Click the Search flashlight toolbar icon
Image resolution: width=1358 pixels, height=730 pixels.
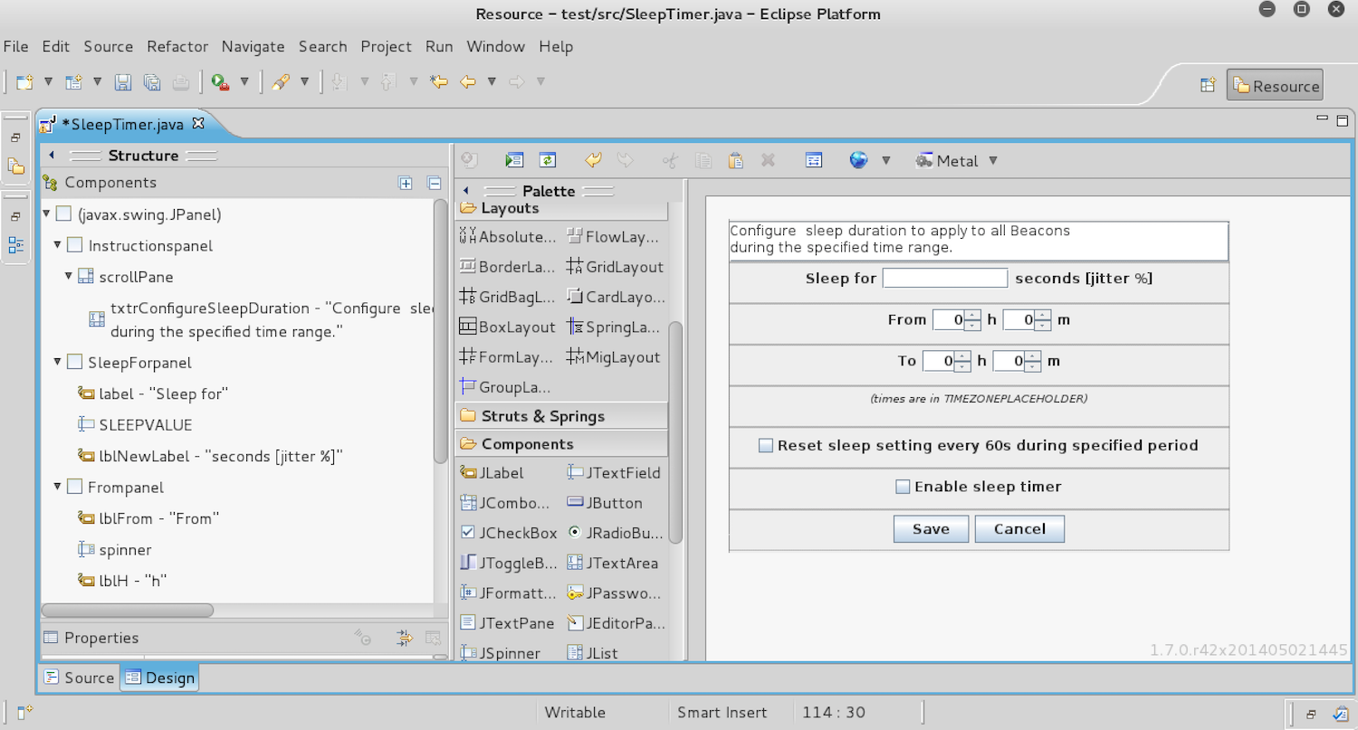(281, 82)
